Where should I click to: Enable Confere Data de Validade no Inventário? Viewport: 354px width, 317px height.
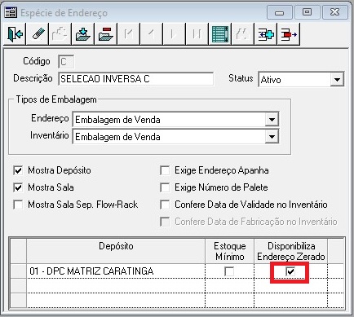pyautogui.click(x=165, y=205)
